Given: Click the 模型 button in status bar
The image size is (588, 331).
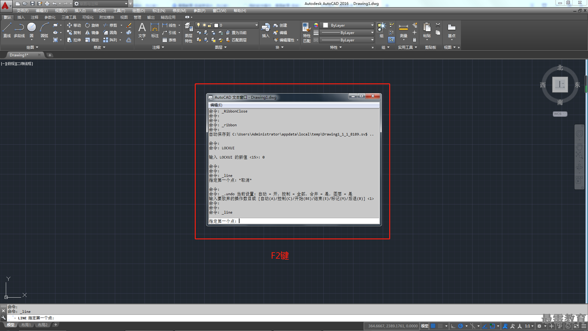Looking at the screenshot, I should point(424,326).
